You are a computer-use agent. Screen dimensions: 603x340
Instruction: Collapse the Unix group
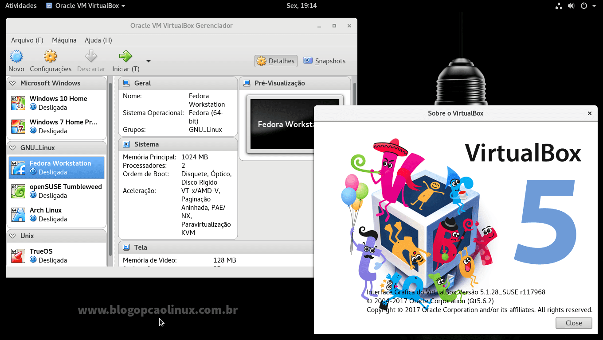click(x=12, y=236)
